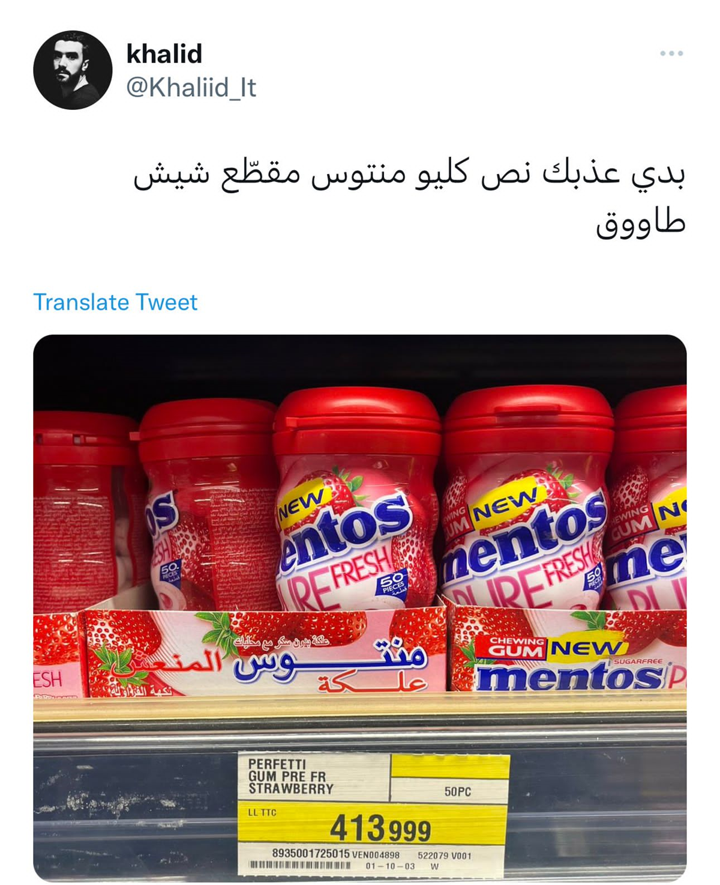The width and height of the screenshot is (720, 885).
Task: Open the @Khaliid_It handle link
Action: coord(191,88)
